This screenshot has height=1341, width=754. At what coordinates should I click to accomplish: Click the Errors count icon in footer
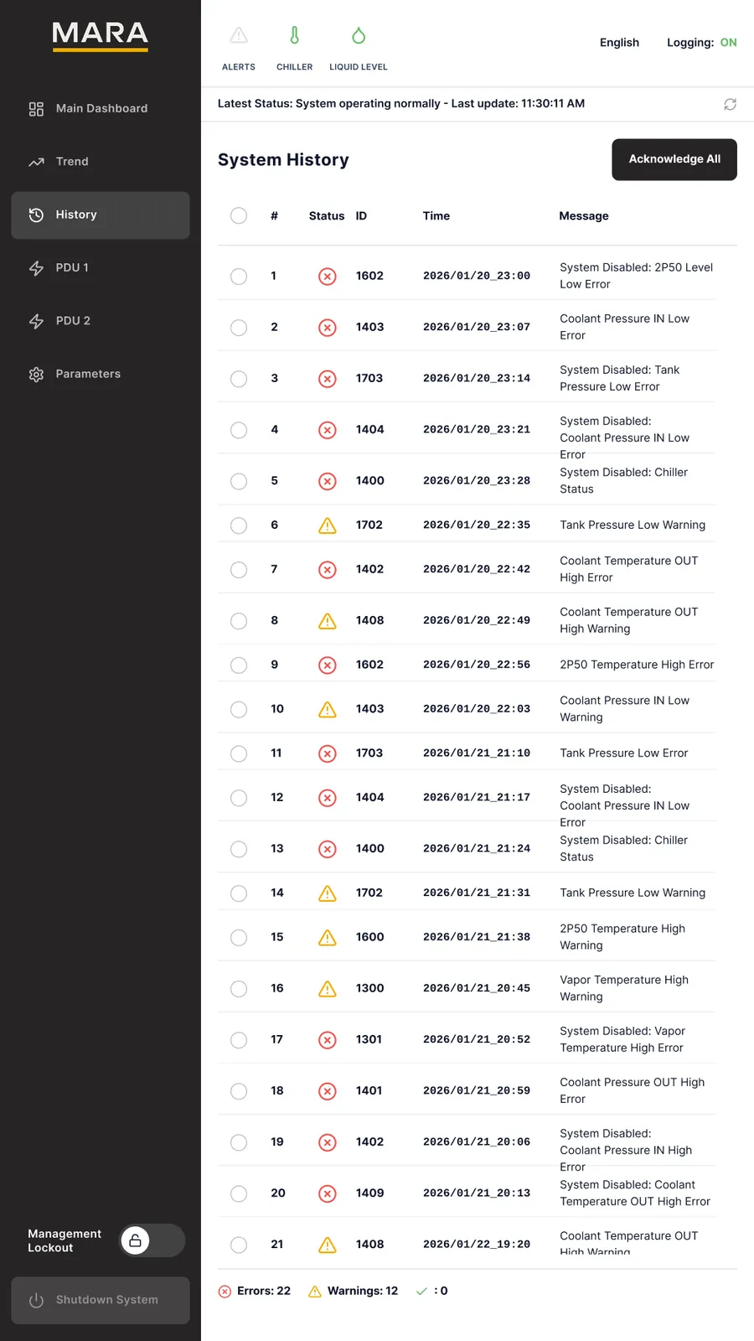pyautogui.click(x=225, y=1292)
